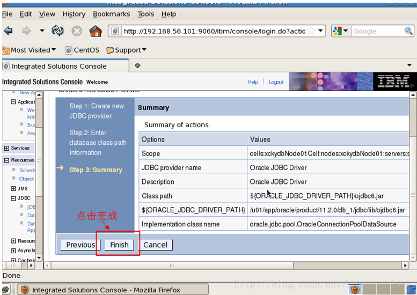Open the Tools menu
The image size is (417, 295).
[145, 14]
